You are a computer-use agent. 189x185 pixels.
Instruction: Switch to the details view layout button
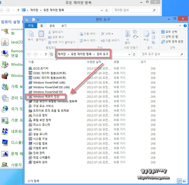[x=180, y=181]
